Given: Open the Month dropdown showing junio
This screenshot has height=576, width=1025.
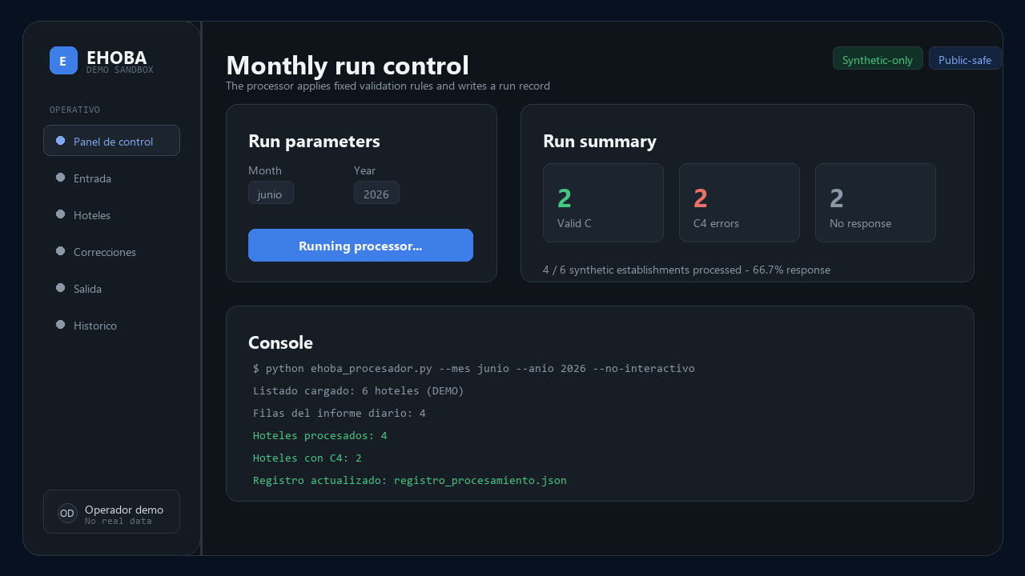Looking at the screenshot, I should [x=271, y=193].
